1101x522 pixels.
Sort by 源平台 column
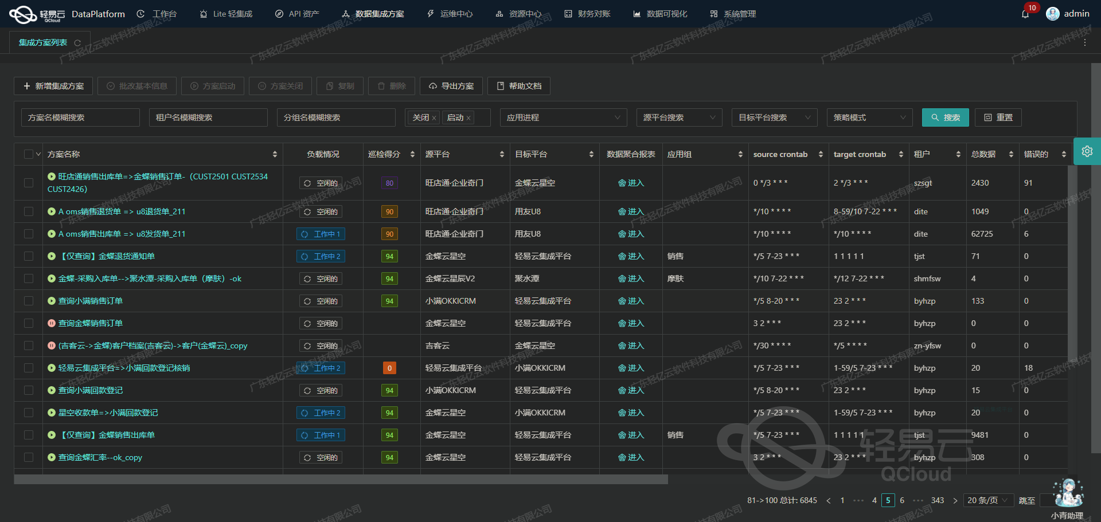coord(502,154)
